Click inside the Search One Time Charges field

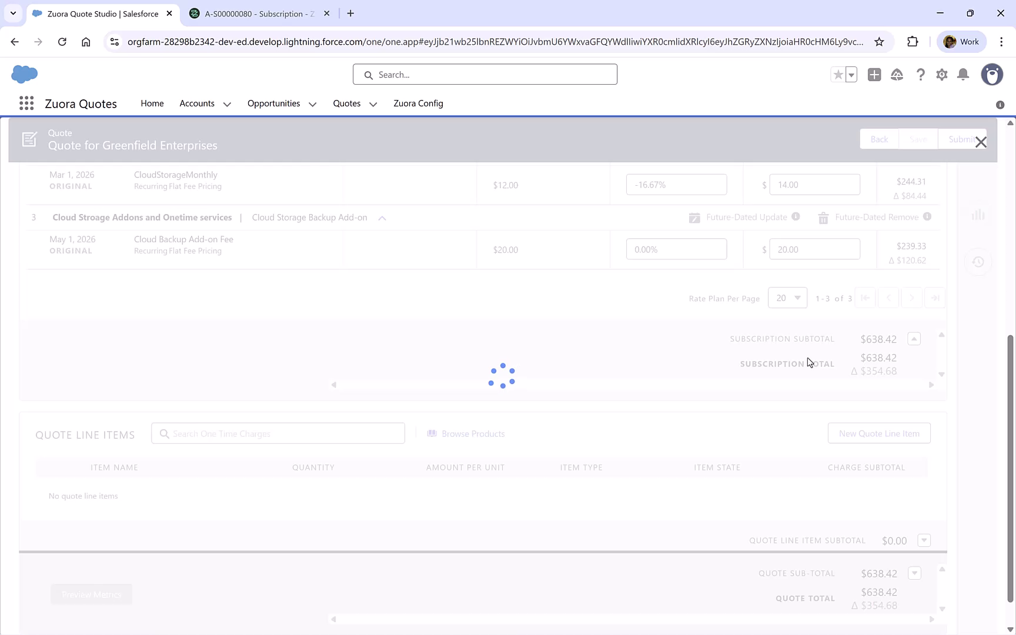pyautogui.click(x=278, y=433)
